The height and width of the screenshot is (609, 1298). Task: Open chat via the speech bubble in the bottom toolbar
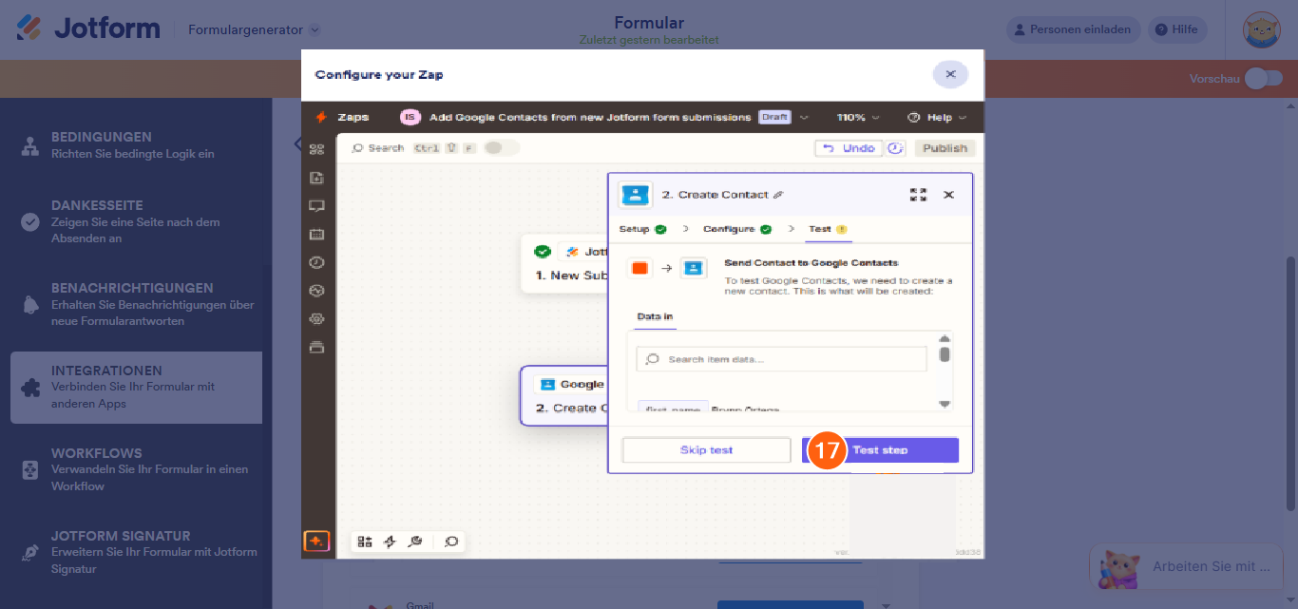click(x=451, y=541)
